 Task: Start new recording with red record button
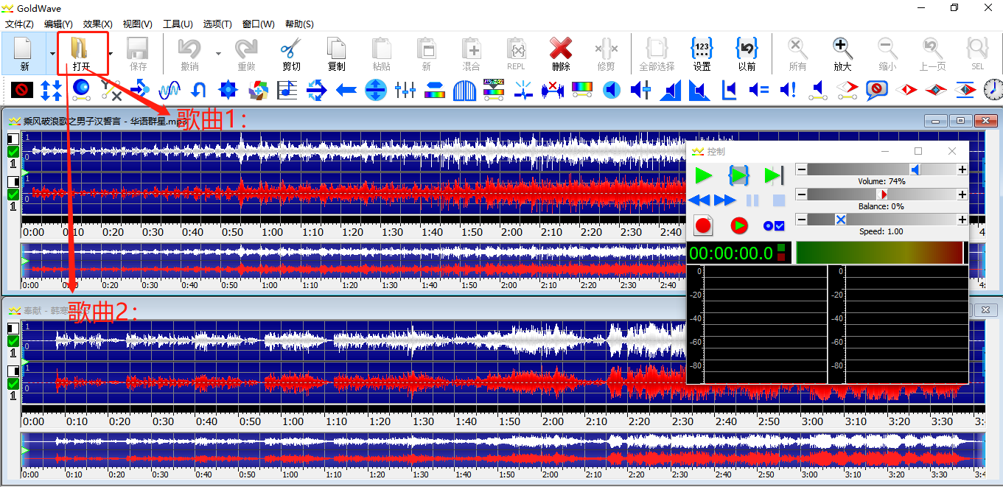(x=703, y=225)
